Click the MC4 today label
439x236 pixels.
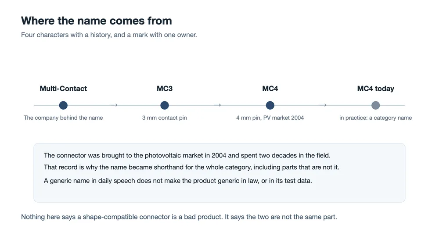point(375,89)
